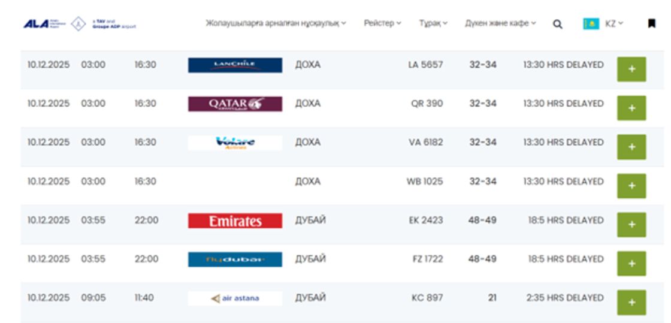The width and height of the screenshot is (671, 323).
Task: Show more info for flight KC 897
Action: (x=631, y=303)
